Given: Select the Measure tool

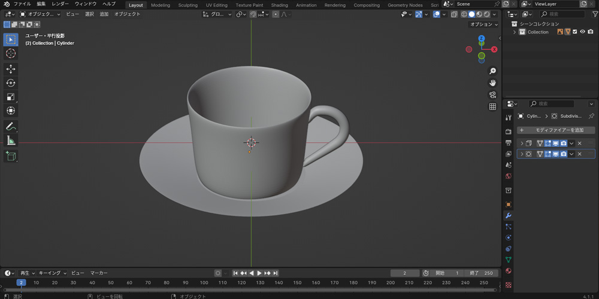Looking at the screenshot, I should click(x=11, y=141).
